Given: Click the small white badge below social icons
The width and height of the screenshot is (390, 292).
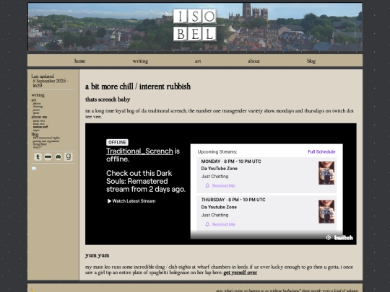Looking at the screenshot, I should [34, 168].
